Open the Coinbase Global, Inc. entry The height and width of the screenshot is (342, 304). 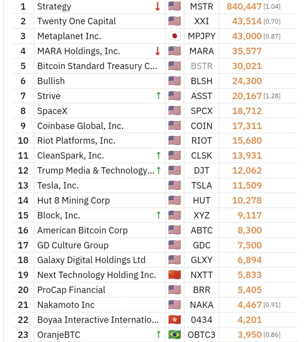point(80,126)
